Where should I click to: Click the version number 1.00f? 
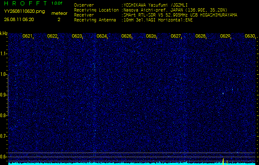pyautogui.click(x=57, y=3)
